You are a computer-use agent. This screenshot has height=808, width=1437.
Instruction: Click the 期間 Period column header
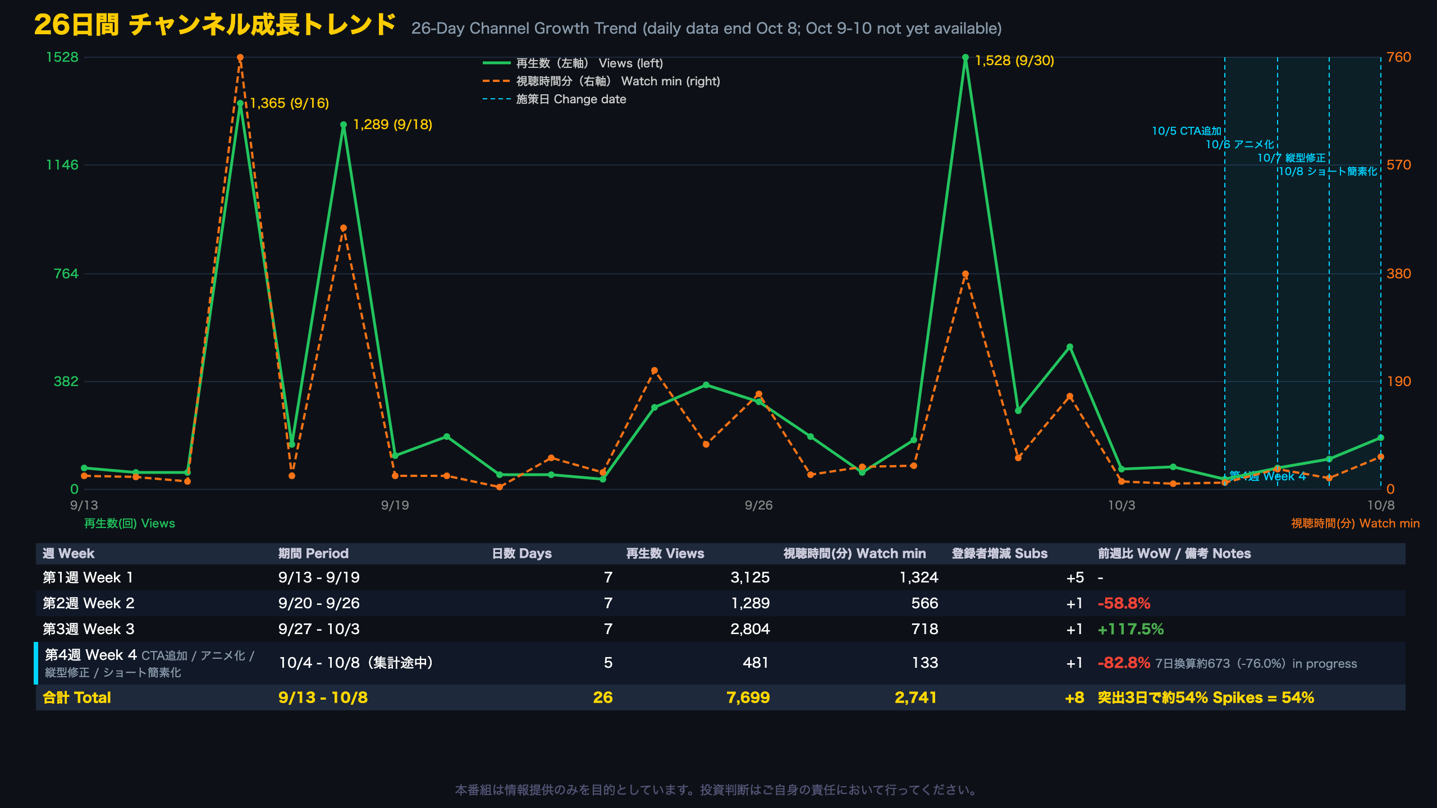(x=313, y=554)
